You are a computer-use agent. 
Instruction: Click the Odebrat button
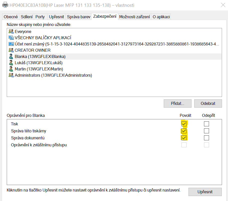pos(208,103)
